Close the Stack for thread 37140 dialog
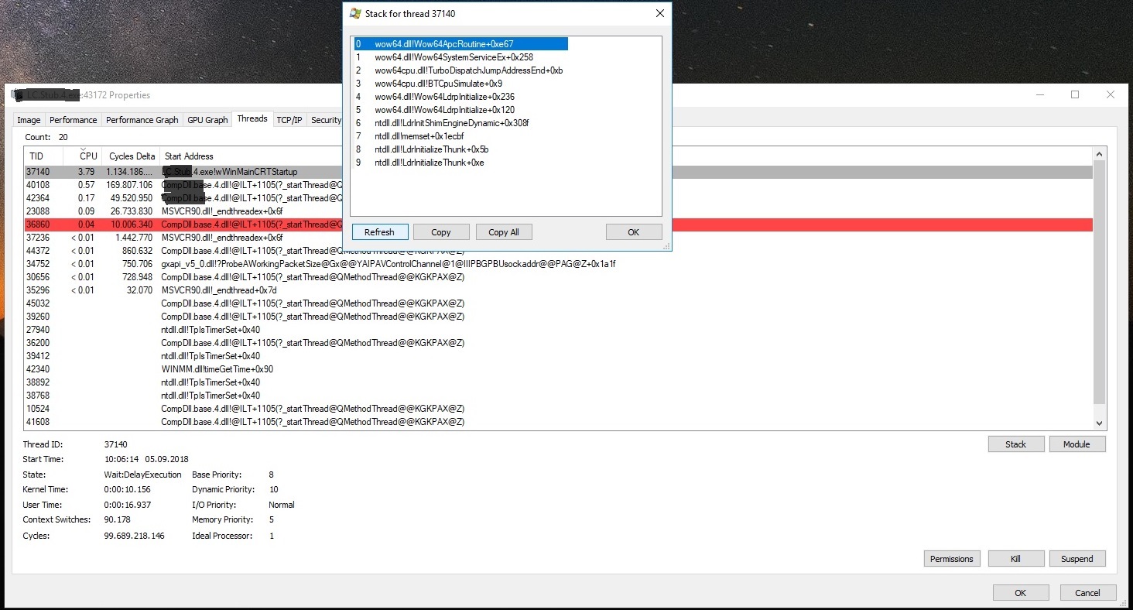The image size is (1133, 610). click(659, 13)
